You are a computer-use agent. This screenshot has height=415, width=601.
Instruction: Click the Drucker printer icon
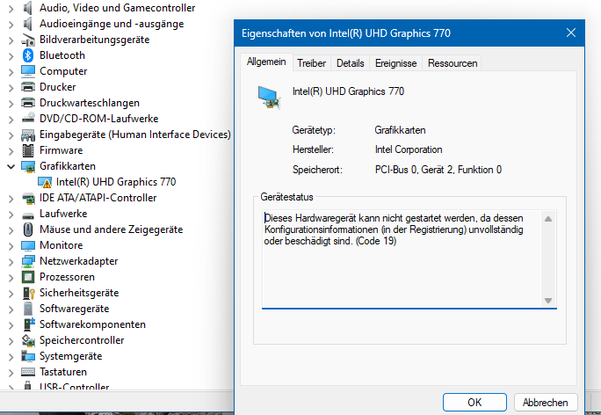pyautogui.click(x=28, y=87)
